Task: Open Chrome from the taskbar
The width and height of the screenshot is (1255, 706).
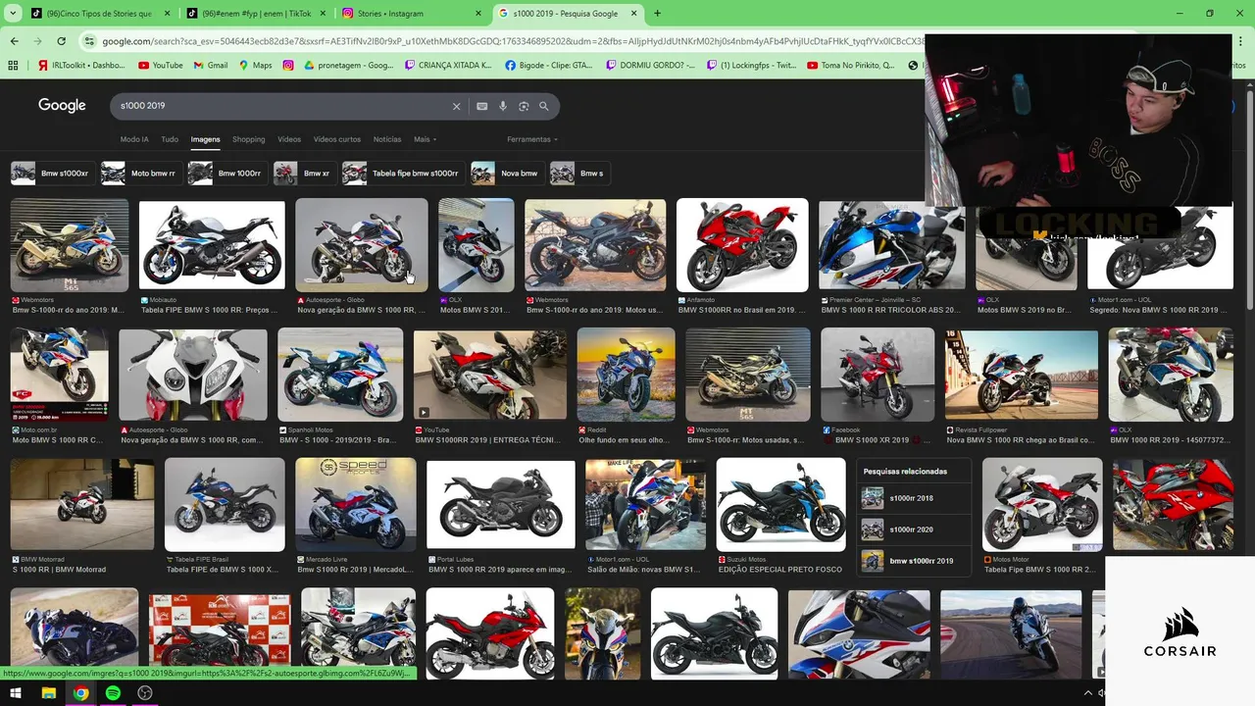Action: click(x=80, y=693)
